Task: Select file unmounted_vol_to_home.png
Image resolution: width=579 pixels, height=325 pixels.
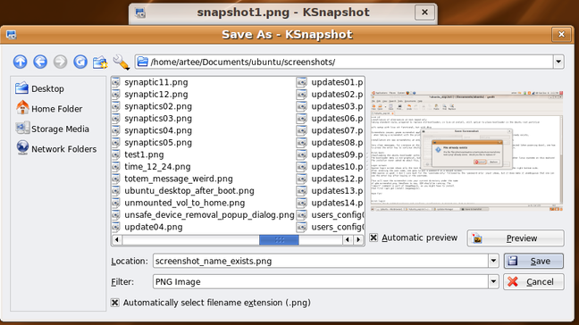Action: pyautogui.click(x=185, y=203)
